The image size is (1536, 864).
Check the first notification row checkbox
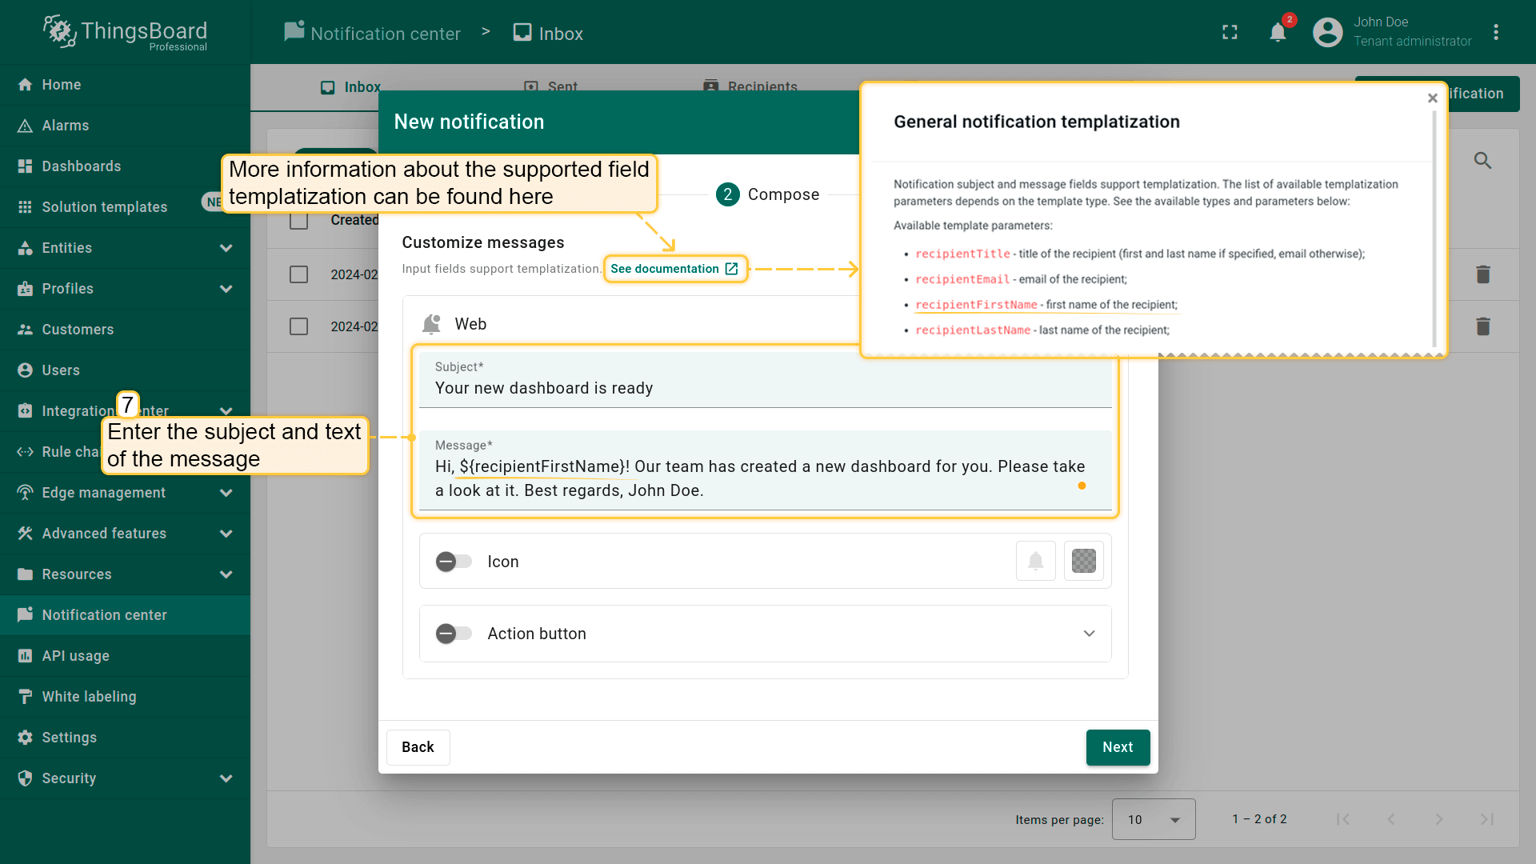click(x=298, y=274)
